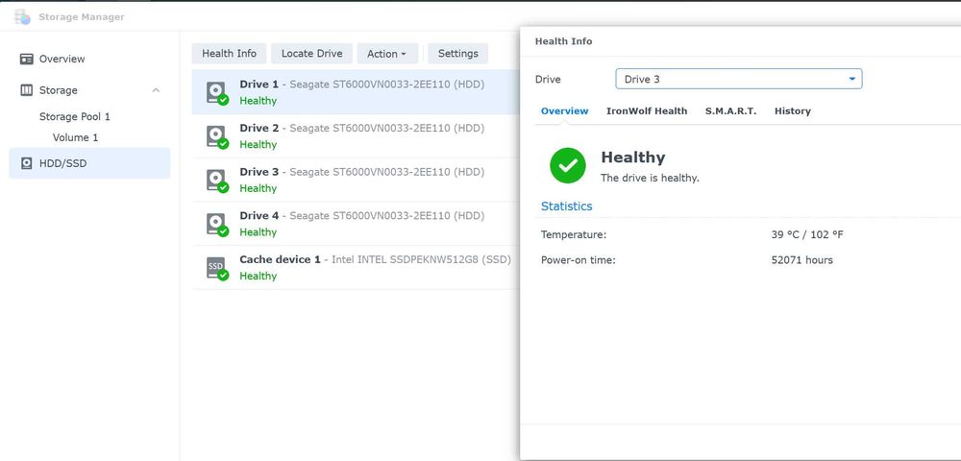Click the Storage Manager app icon
The height and width of the screenshot is (461, 961).
pyautogui.click(x=22, y=16)
